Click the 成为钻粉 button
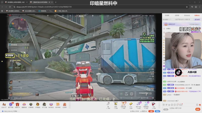Viewport: 202px width, 113px height. coord(197,20)
